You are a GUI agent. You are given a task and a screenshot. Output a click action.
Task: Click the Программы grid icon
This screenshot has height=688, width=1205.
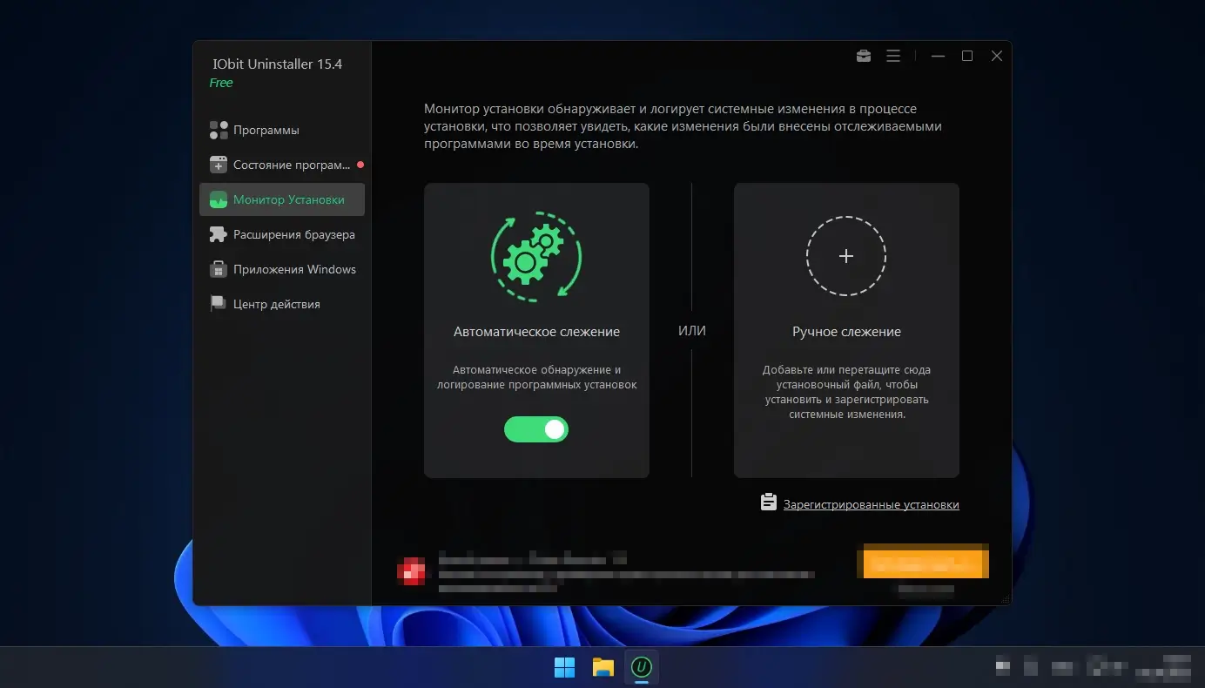[x=219, y=130]
